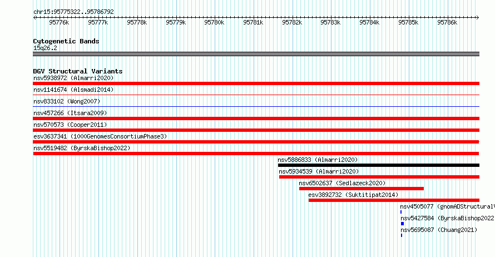Click the ruler's right arrowhead
This screenshot has height=257, width=495.
click(477, 18)
